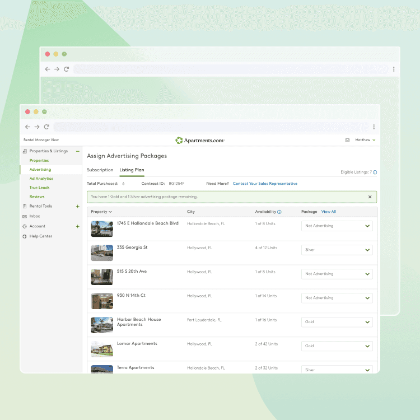The image size is (420, 420).
Task: Reload page in rear browser window
Action: coord(67,69)
